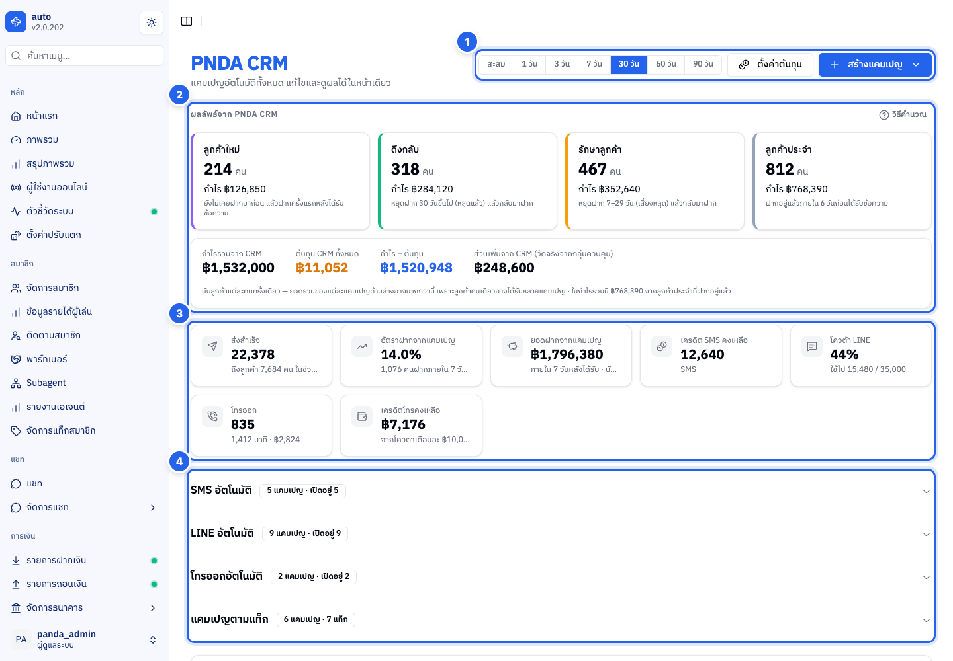
Task: Expand the แคมเปญตามแท็ก section
Action: [561, 619]
